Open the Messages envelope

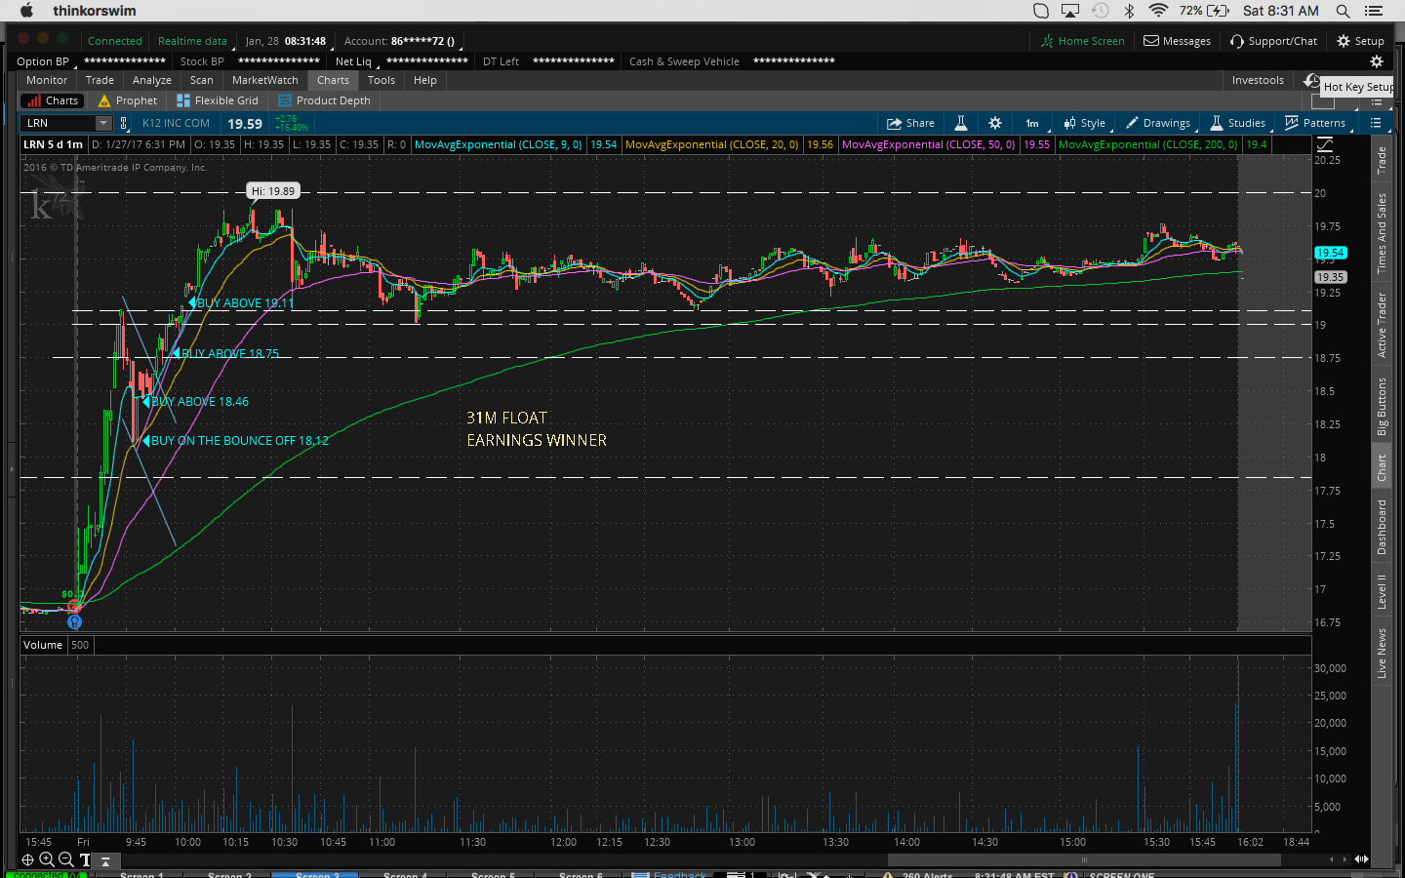click(x=1177, y=41)
